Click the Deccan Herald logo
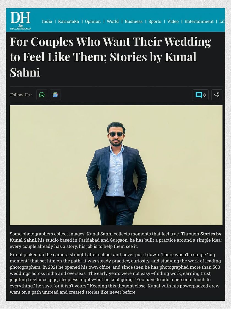This screenshot has height=309, width=231. tap(20, 20)
